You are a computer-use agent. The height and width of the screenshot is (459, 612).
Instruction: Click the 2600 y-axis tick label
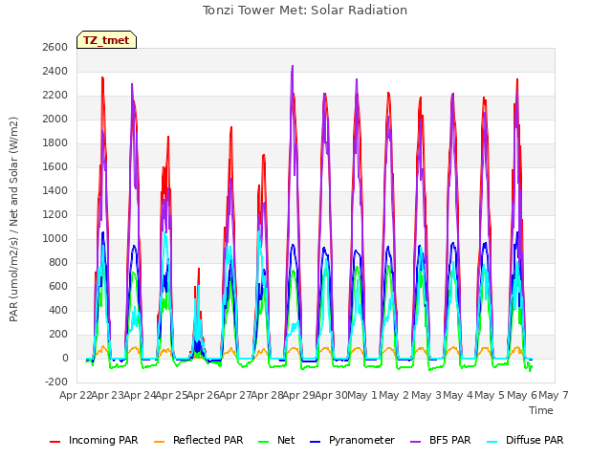[x=55, y=47]
